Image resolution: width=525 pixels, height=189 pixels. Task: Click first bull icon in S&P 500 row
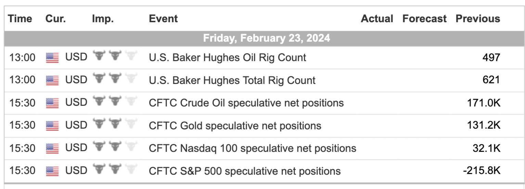pos(99,169)
